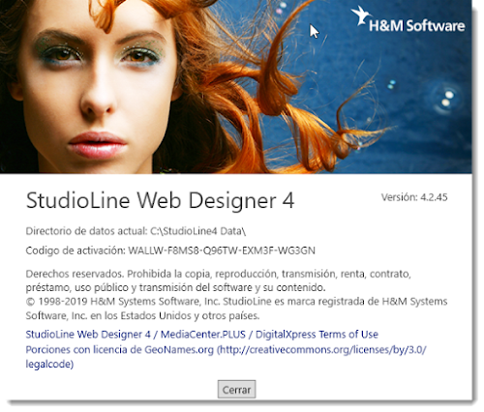
Task: Select the version text 4.2.45
Action: point(434,197)
